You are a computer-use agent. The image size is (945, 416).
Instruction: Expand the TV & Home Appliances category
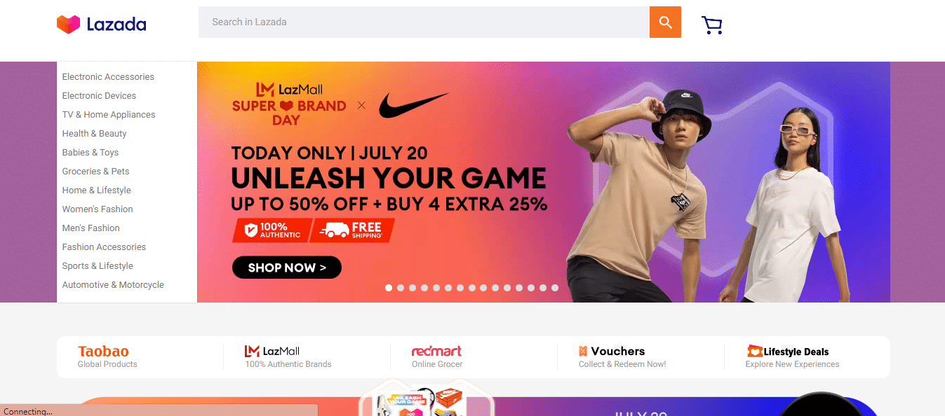coord(109,115)
